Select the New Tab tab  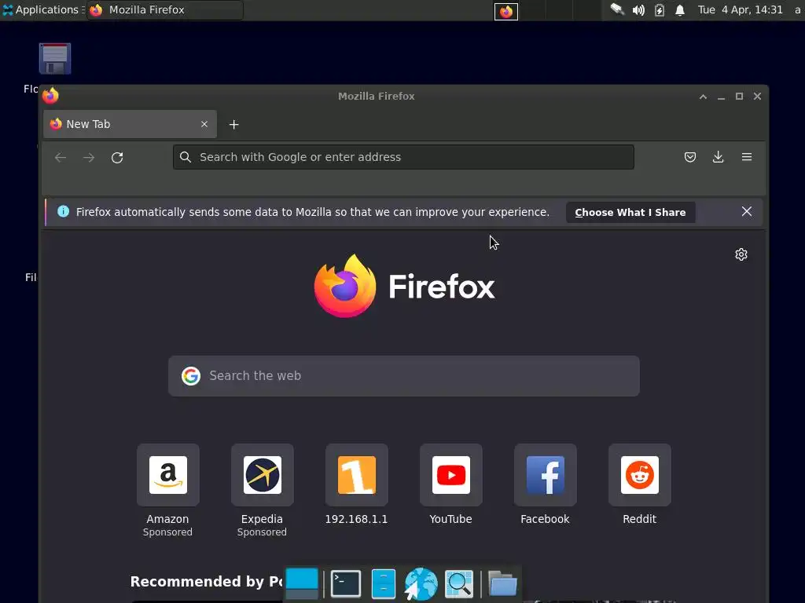130,124
